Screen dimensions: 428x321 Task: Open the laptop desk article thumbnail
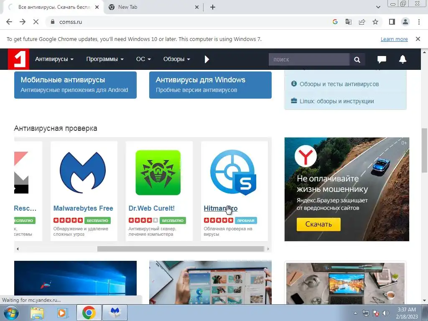coord(345,283)
